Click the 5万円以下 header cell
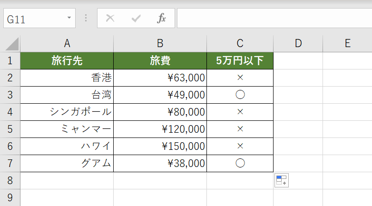 [x=240, y=60]
